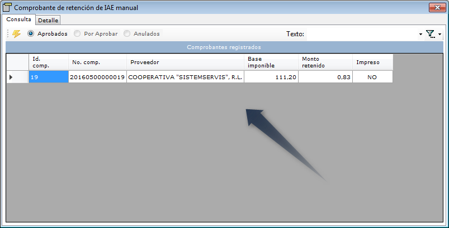This screenshot has width=449, height=228.
Task: Switch to the Consulta tab
Action: 19,20
